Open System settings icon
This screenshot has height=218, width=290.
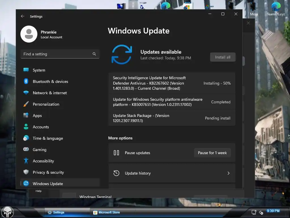tap(26, 70)
